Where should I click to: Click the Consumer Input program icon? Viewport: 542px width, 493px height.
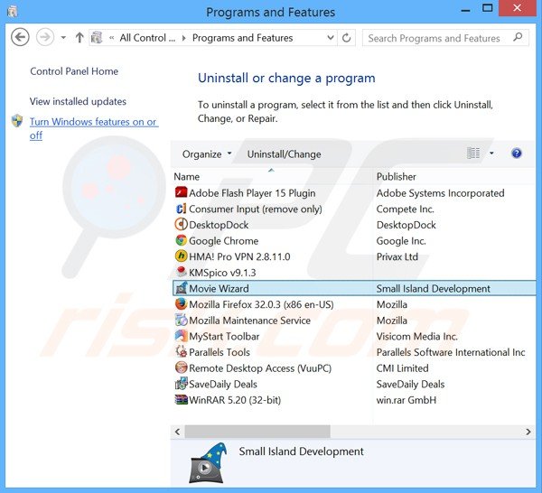pos(182,209)
